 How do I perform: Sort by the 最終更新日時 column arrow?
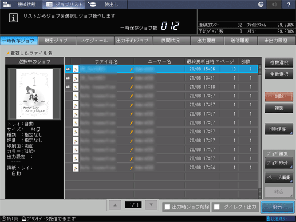coord(218,61)
